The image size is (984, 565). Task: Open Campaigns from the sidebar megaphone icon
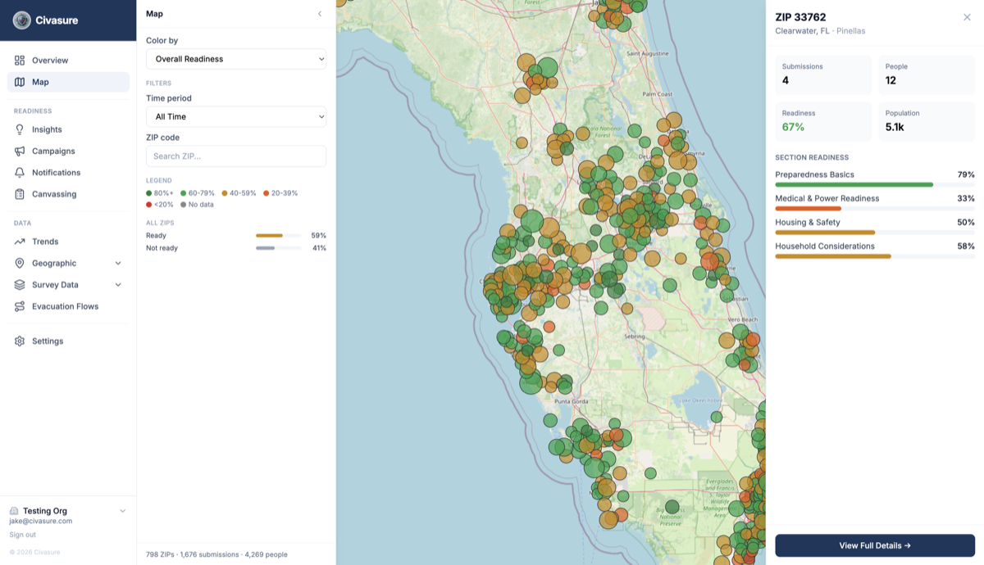click(18, 151)
